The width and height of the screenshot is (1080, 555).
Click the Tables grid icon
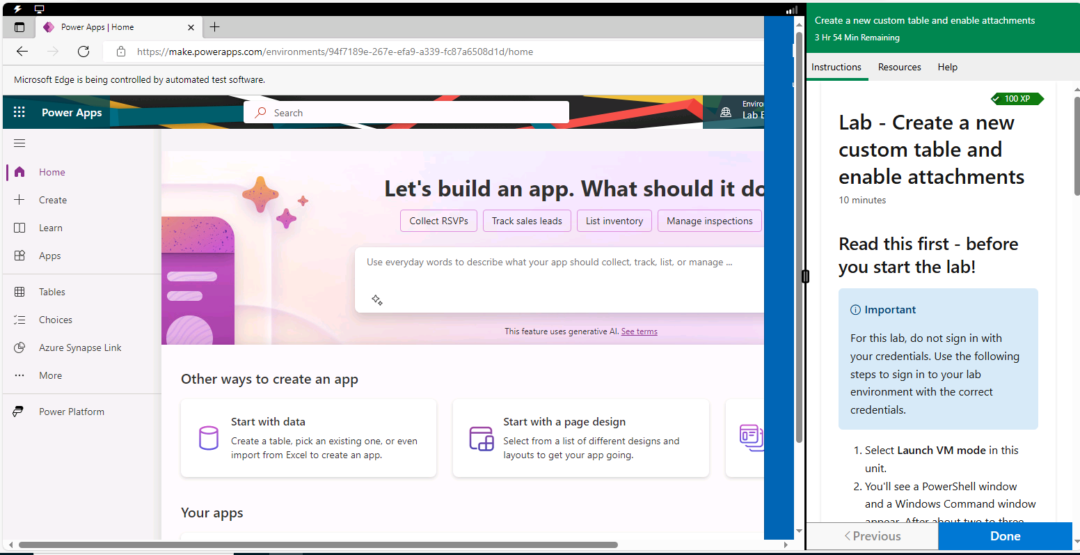pyautogui.click(x=19, y=292)
